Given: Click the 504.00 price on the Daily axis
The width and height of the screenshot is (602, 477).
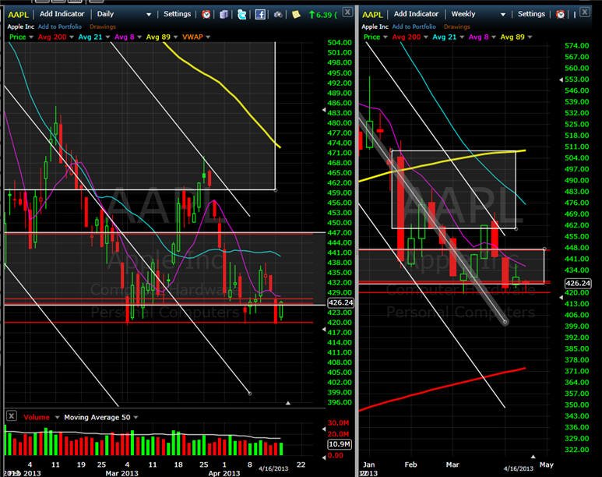Looking at the screenshot, I should pos(340,43).
